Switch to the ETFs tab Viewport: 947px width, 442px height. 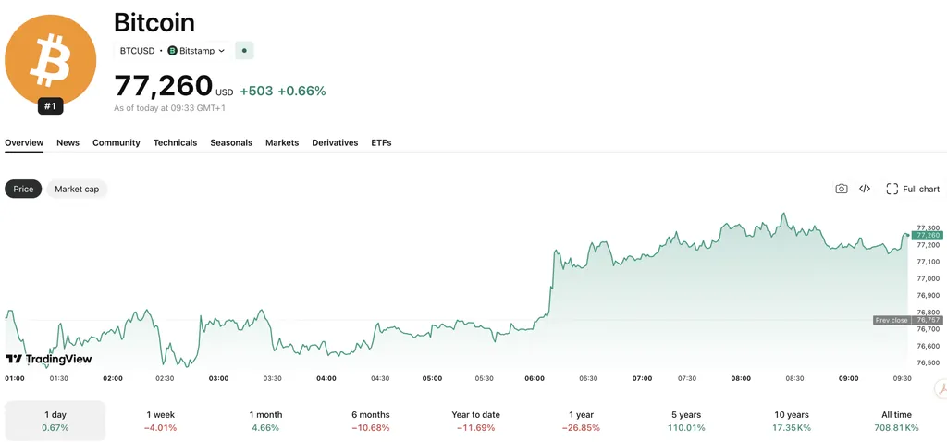tap(381, 143)
